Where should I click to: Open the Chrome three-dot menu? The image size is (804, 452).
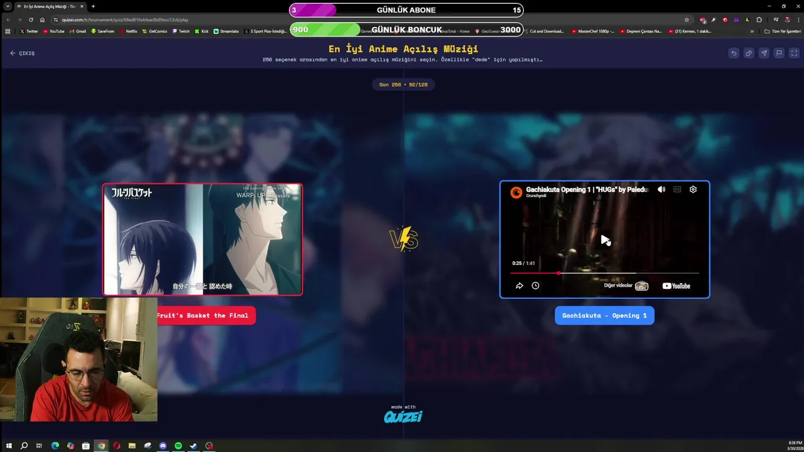(798, 19)
